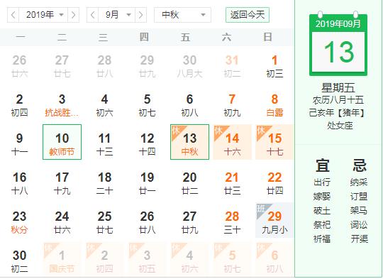Screen dimensions: 383x279
Task: Select September 13 中秋 holiday cell
Action: pyautogui.click(x=190, y=142)
